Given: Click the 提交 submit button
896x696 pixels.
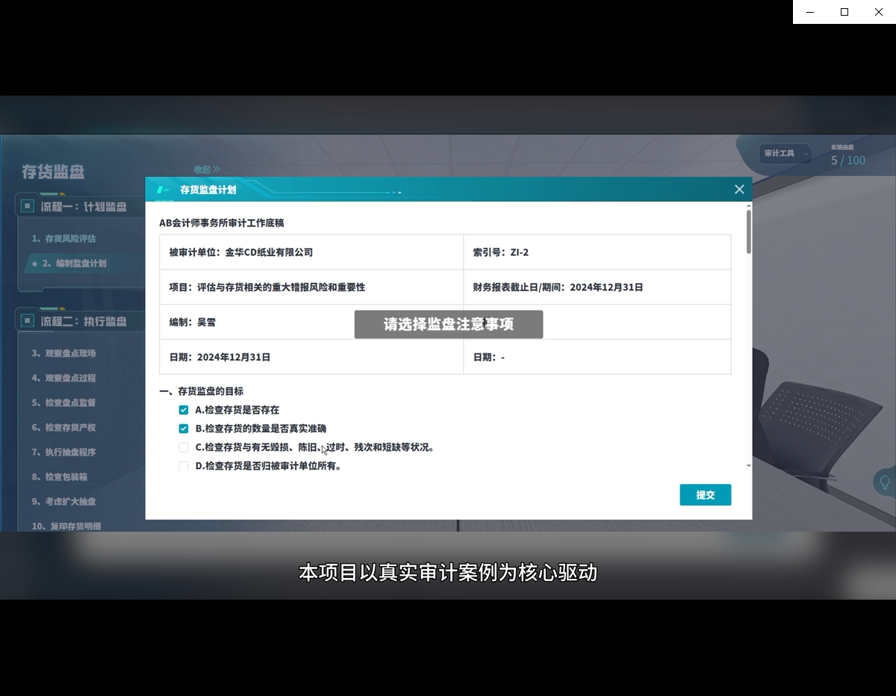Looking at the screenshot, I should (x=705, y=494).
